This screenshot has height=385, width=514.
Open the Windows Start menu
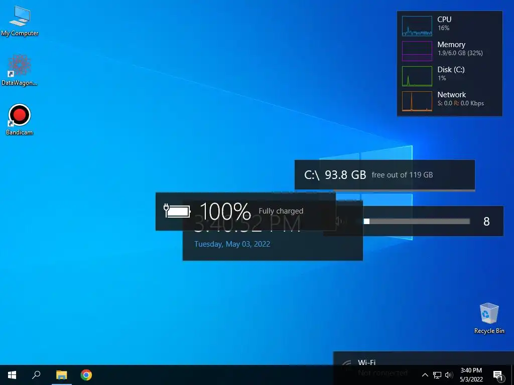(x=12, y=375)
